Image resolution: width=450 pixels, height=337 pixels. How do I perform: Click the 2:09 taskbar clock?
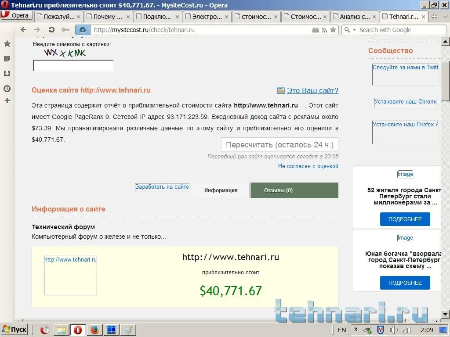click(427, 330)
